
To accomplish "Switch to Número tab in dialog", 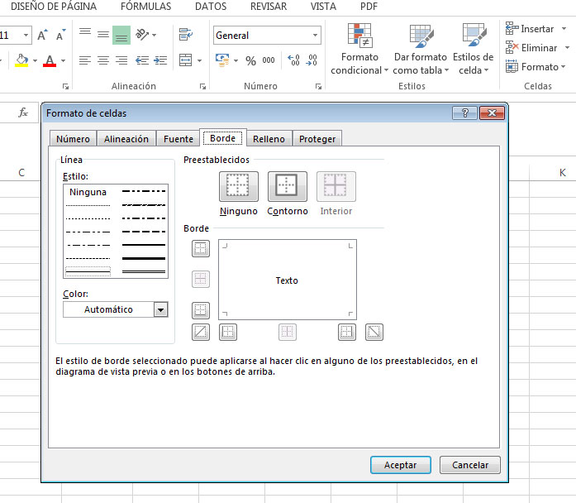I will point(73,139).
